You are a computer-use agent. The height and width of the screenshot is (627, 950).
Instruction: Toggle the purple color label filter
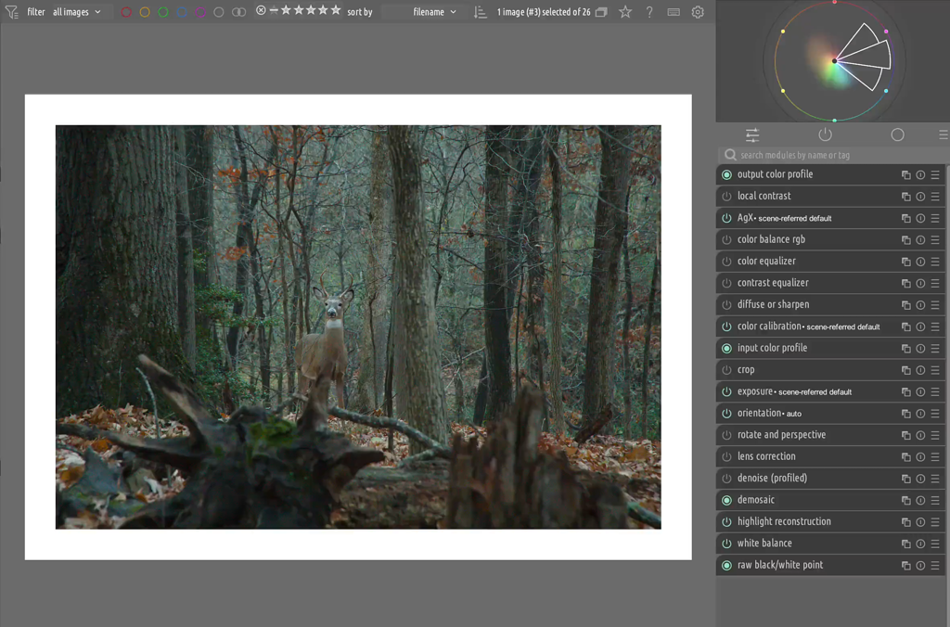200,12
